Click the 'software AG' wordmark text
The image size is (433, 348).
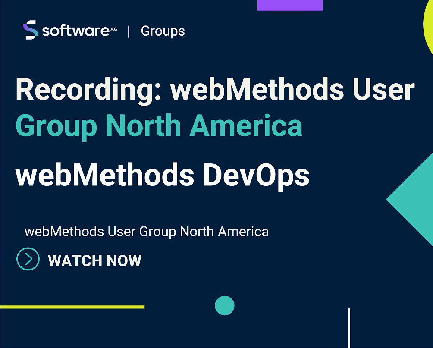coord(80,31)
